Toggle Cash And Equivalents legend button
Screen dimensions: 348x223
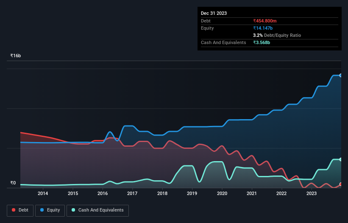(x=97, y=210)
